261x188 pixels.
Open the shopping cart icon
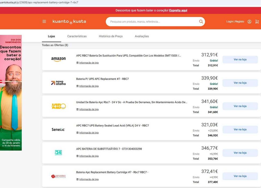coord(257,21)
